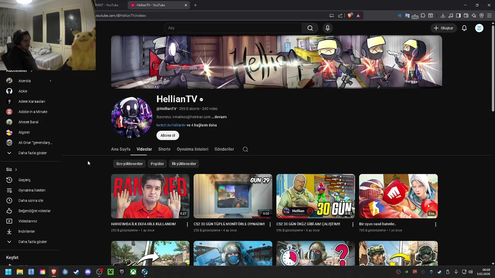Open Gönderiler channel tab
The image size is (495, 278).
tap(224, 149)
